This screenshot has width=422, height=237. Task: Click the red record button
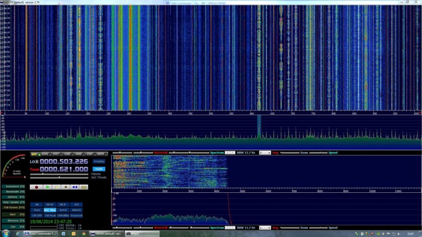[36, 187]
